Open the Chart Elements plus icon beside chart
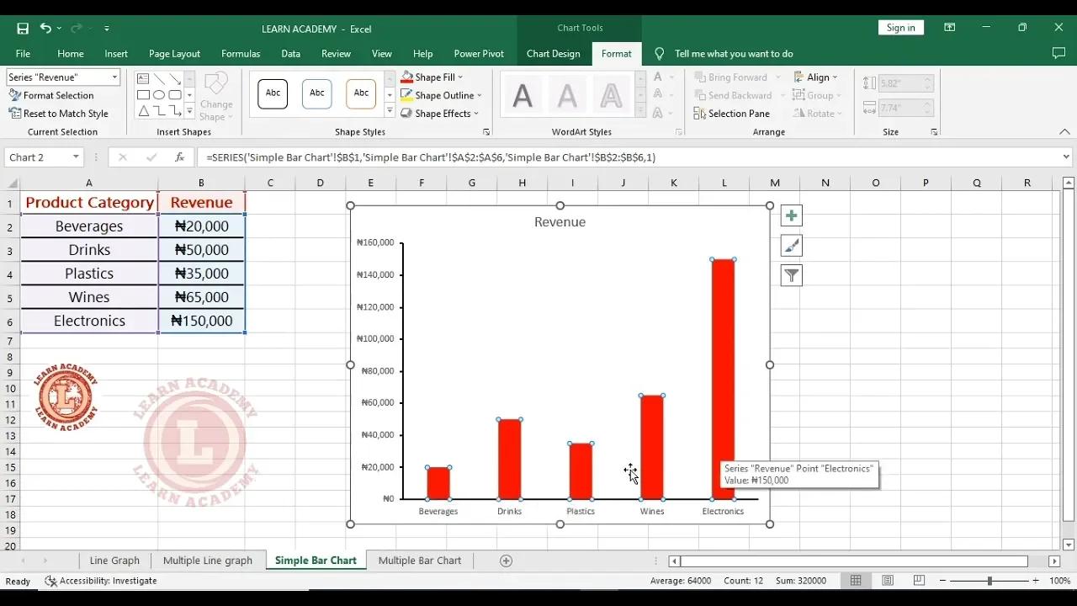 791,215
